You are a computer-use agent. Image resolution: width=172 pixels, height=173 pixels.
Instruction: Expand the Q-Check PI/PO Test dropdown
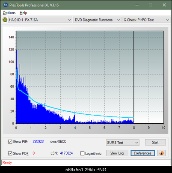coord(146,20)
